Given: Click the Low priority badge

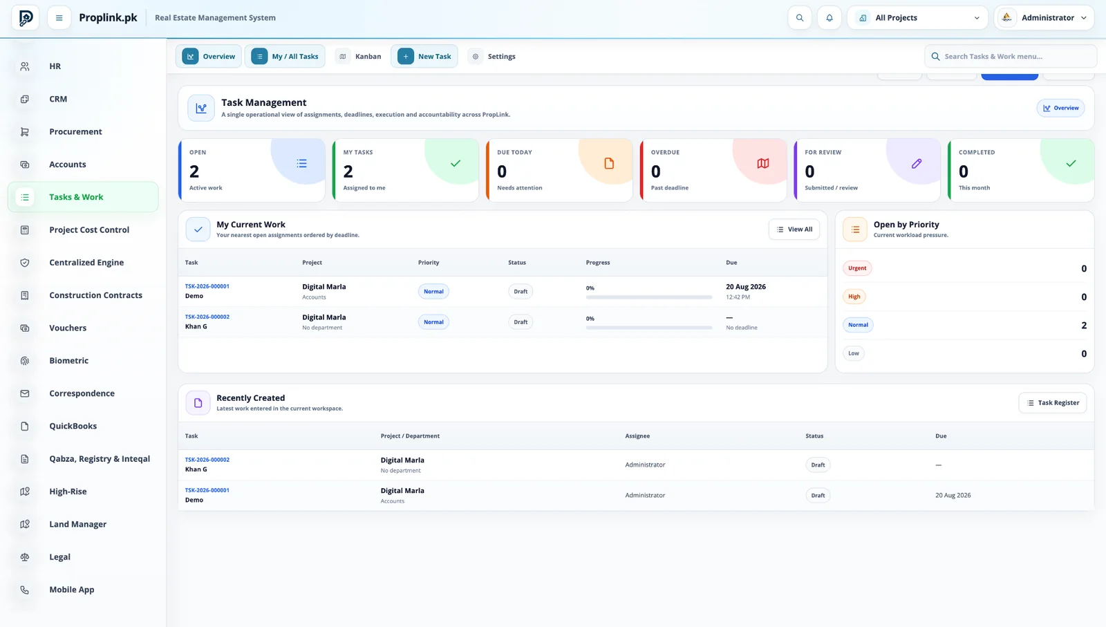Looking at the screenshot, I should (854, 353).
